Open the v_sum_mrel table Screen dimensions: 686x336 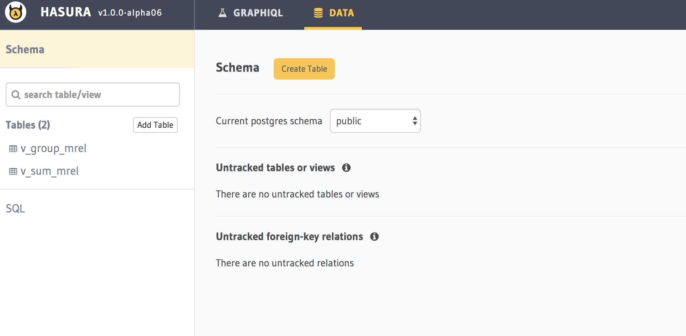49,171
